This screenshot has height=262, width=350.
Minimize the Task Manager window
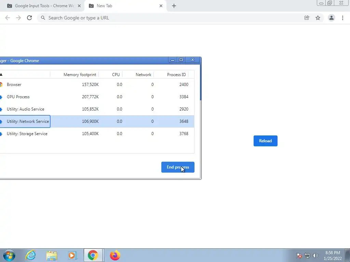(x=173, y=60)
